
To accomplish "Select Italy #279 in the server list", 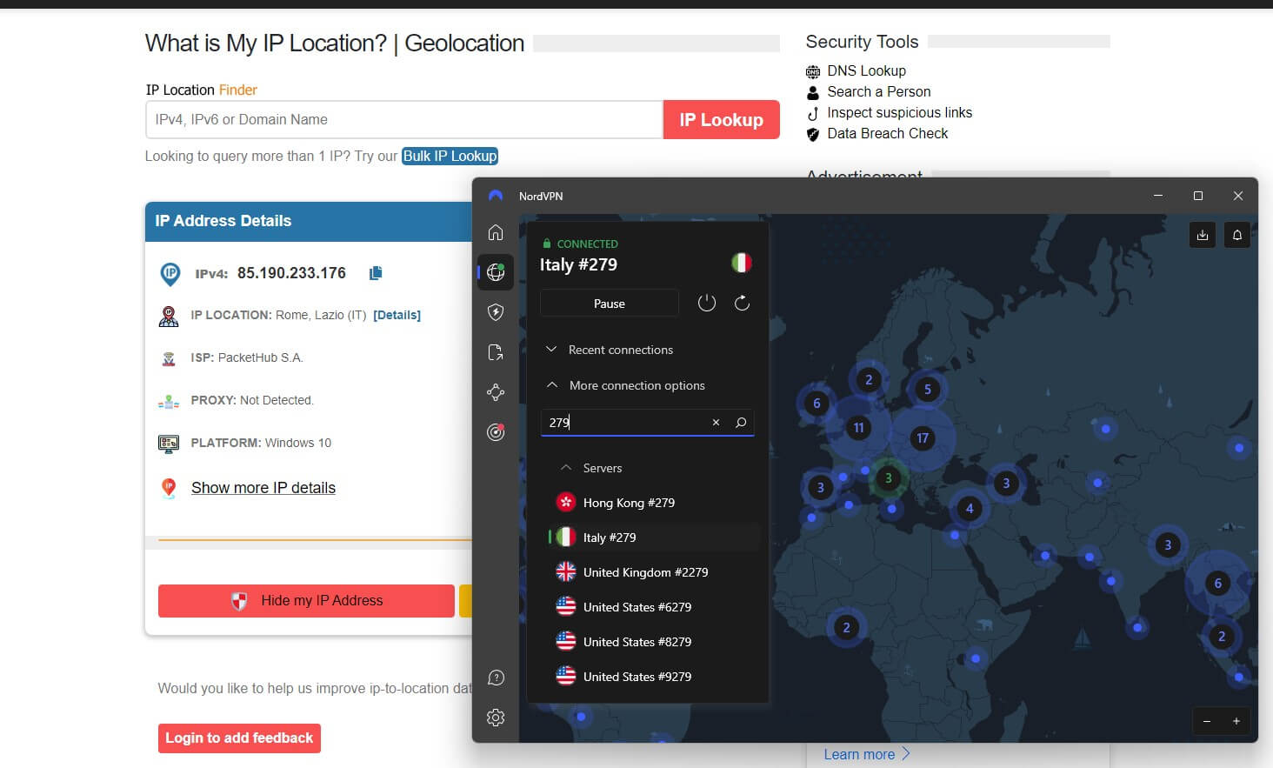I will (x=654, y=538).
